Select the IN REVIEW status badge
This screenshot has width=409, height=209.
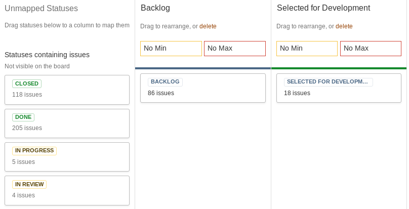29,185
